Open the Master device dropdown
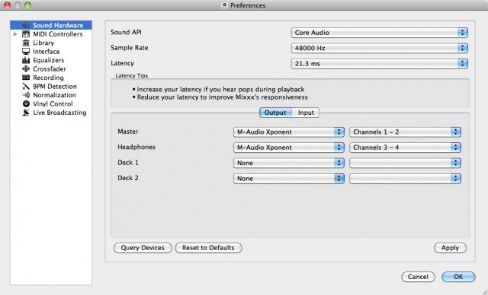Screen dimensions: 488x295 coord(289,132)
